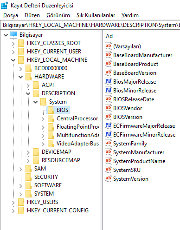The width and height of the screenshot is (180, 230).
Task: Click the BaseBoardManufacturer string icon
Action: tap(109, 55)
